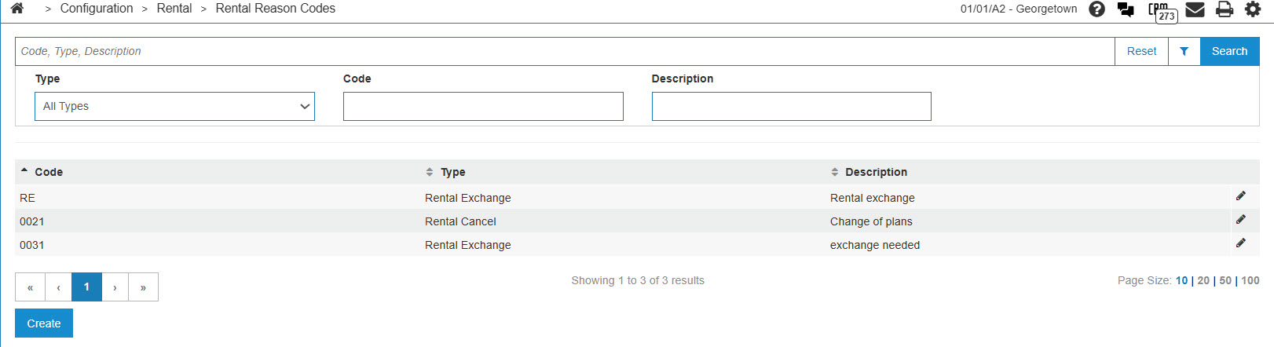Edit the 0031 reason code row
This screenshot has width=1274, height=347.
coord(1241,243)
